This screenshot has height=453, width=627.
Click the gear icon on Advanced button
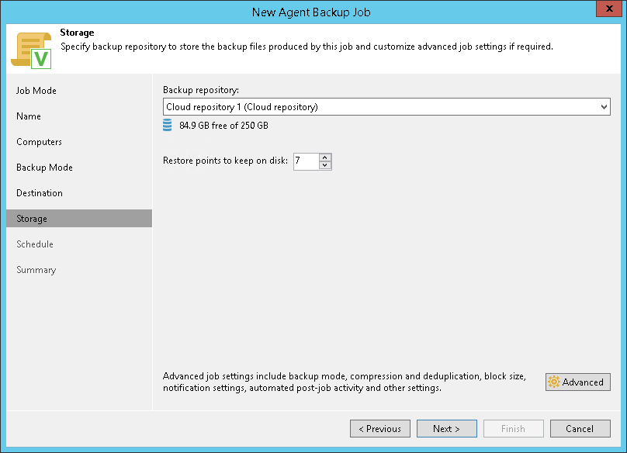tap(554, 382)
